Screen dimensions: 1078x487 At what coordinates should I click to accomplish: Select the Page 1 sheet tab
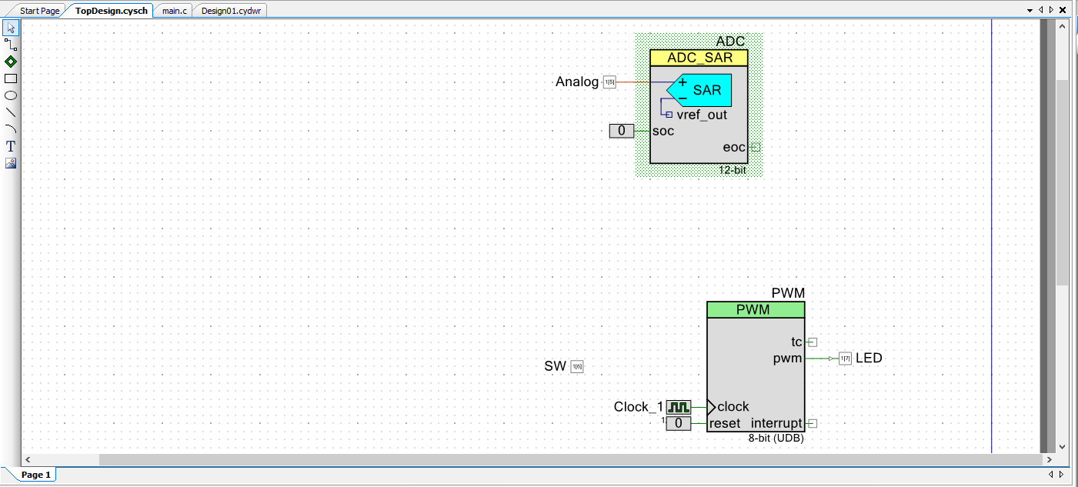(x=35, y=475)
